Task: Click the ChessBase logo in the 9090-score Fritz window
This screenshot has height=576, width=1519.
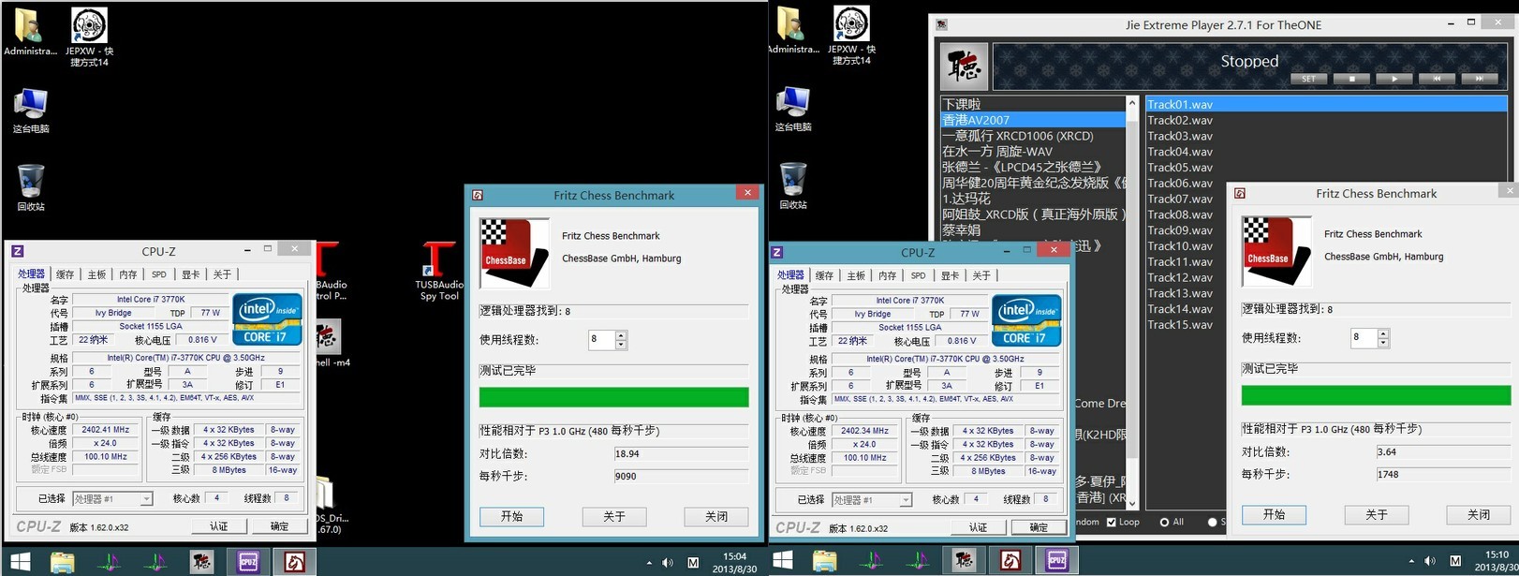Action: click(514, 252)
